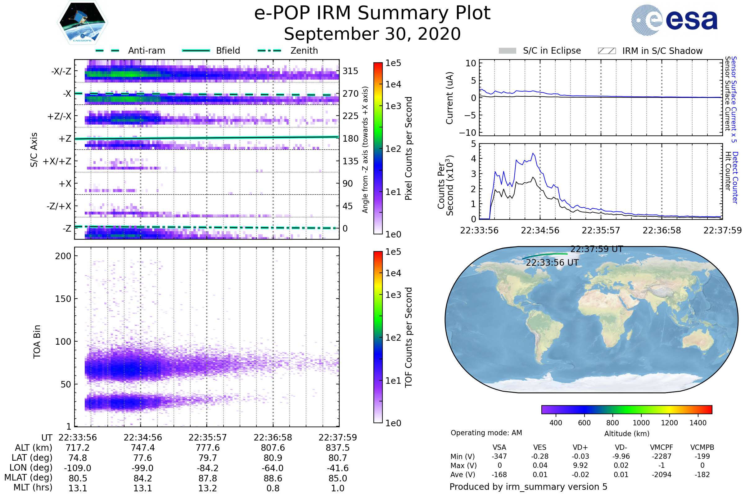Click the CASSIOPE hexagon mission logo
Screen dimensions: 745x496
[x=82, y=22]
